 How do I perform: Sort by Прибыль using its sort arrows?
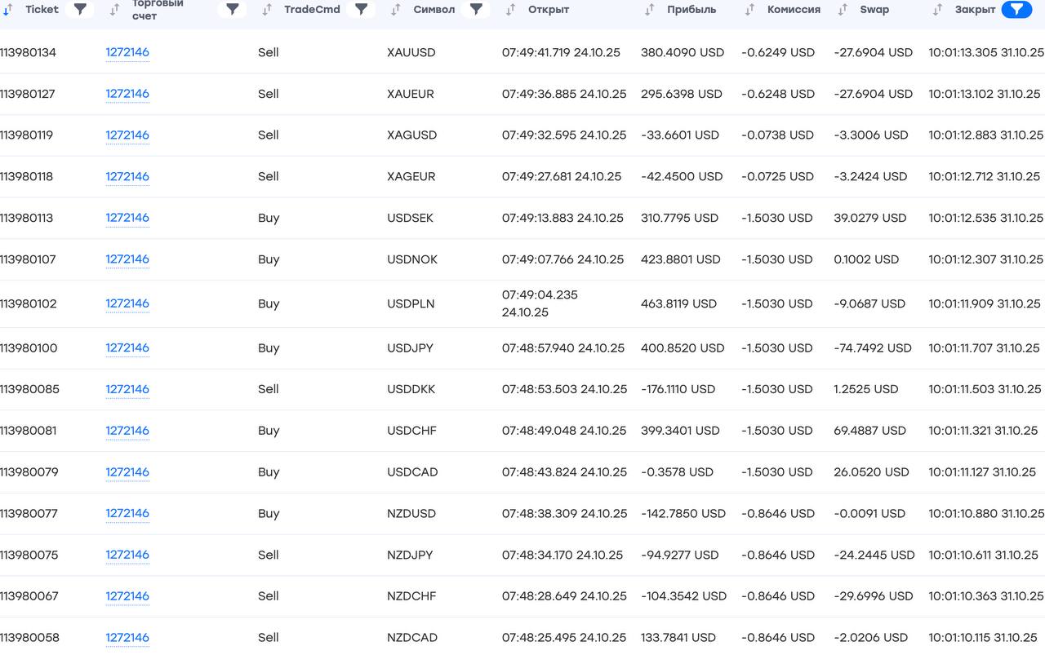pos(650,10)
